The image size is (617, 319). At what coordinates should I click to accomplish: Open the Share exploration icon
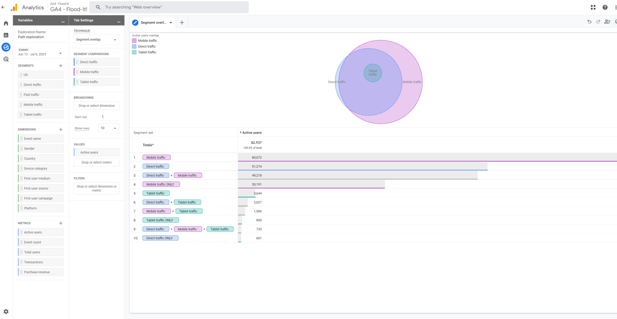[x=607, y=21]
